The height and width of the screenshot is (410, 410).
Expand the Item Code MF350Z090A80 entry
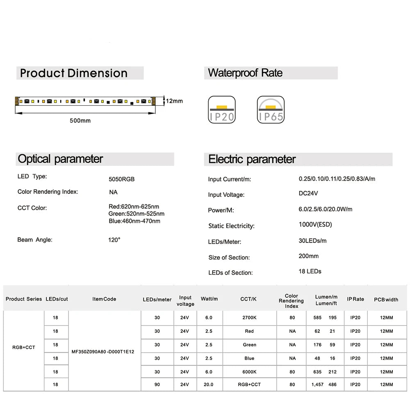tap(104, 352)
